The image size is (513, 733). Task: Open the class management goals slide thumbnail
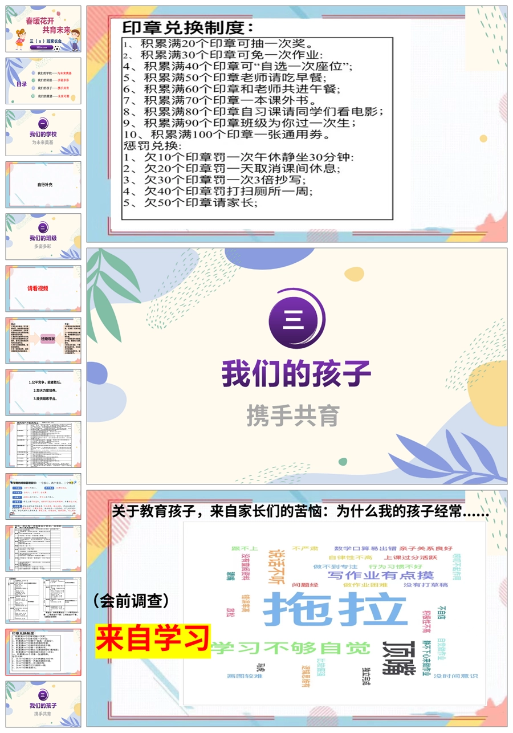(x=43, y=496)
